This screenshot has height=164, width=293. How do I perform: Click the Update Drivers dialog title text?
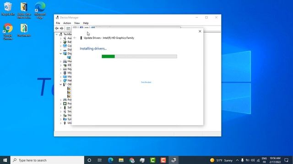coord(109,38)
